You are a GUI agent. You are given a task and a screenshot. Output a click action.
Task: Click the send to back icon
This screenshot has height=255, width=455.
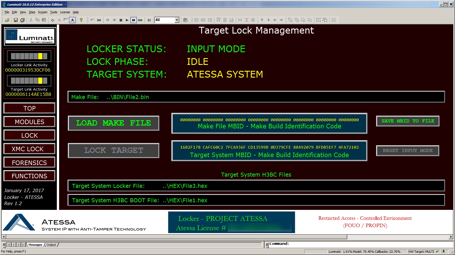pos(297,20)
